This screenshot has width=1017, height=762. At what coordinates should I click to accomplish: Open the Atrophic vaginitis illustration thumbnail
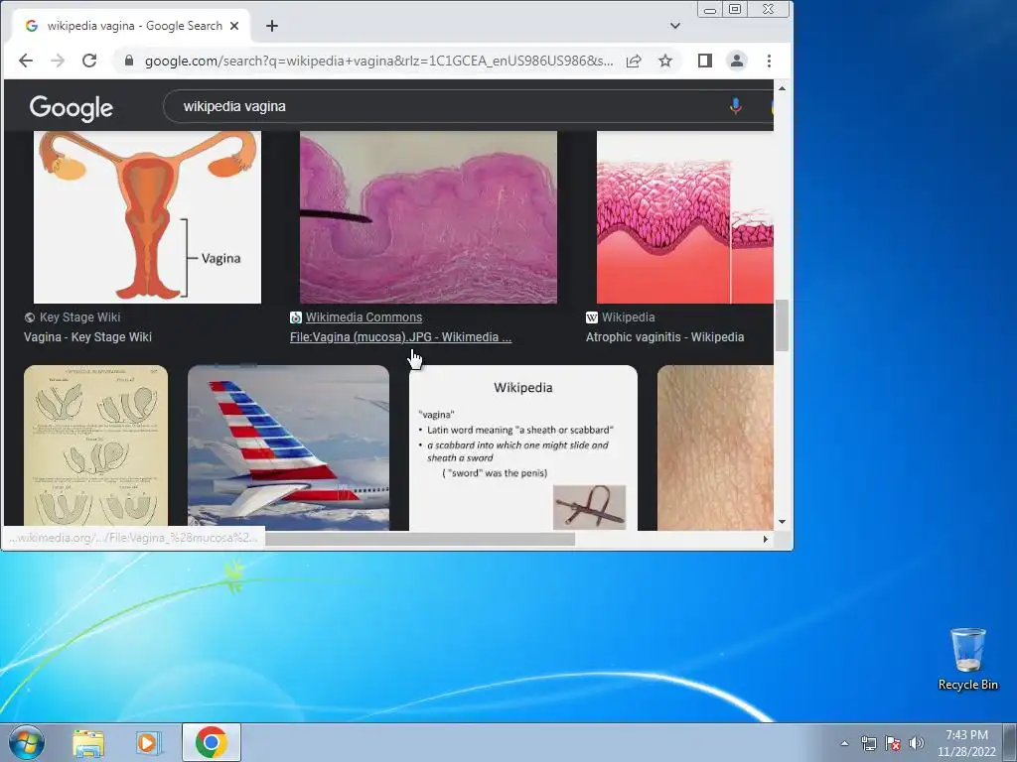(685, 217)
